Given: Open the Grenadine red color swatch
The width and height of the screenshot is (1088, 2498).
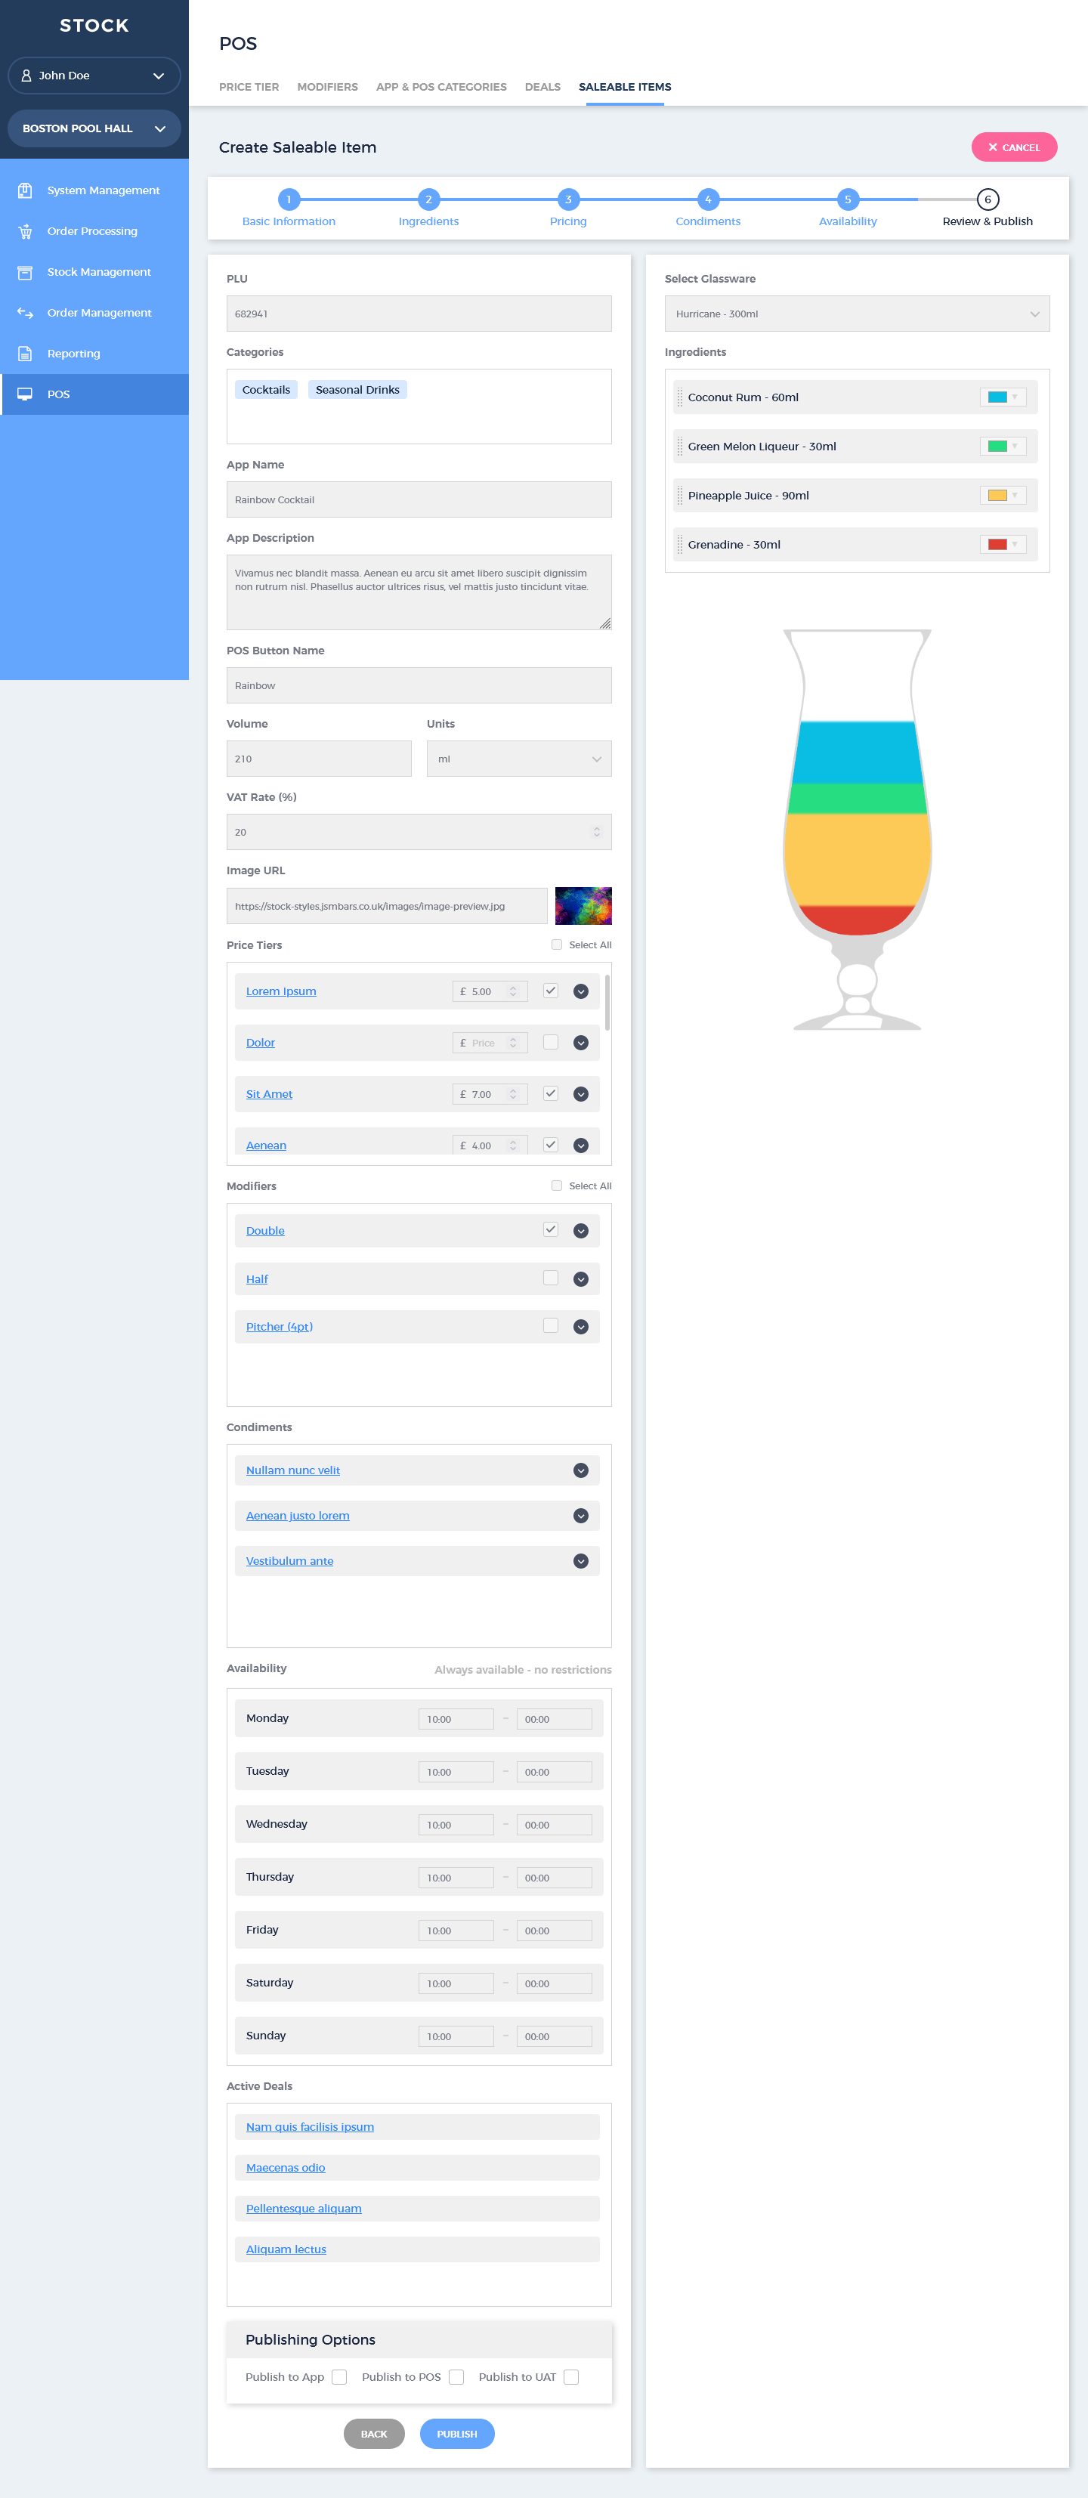Looking at the screenshot, I should (x=1002, y=544).
